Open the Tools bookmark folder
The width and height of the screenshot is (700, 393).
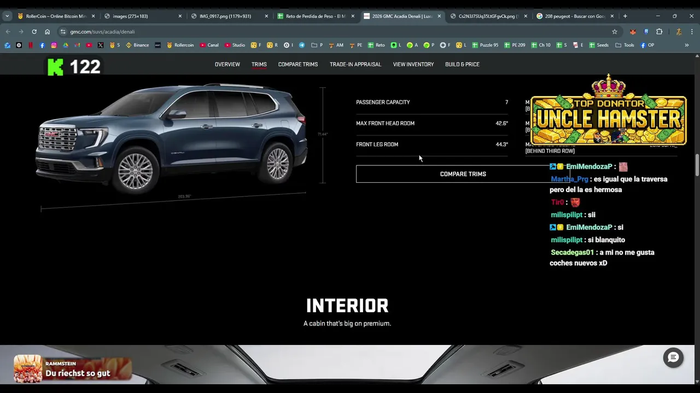click(625, 45)
